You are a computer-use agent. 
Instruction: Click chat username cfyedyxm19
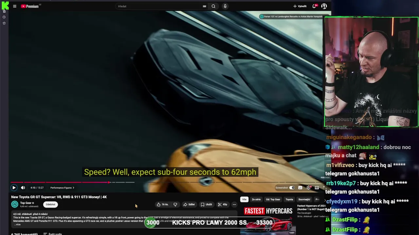point(342,201)
